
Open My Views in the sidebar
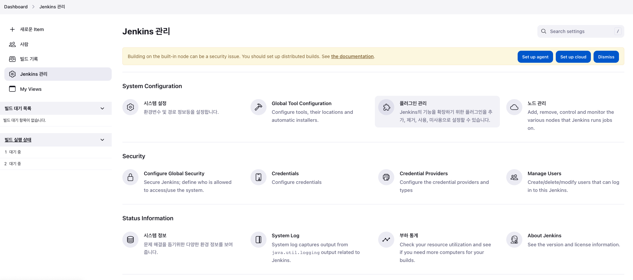pyautogui.click(x=58, y=89)
